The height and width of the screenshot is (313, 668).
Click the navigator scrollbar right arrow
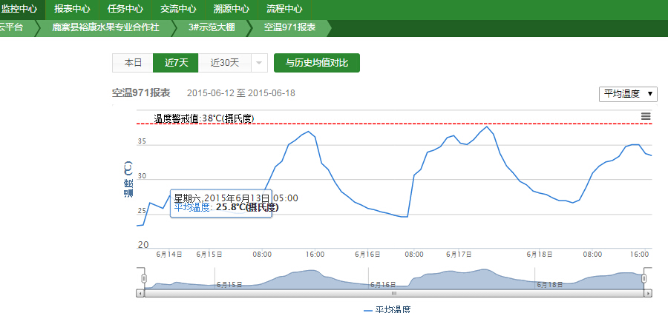click(x=648, y=294)
